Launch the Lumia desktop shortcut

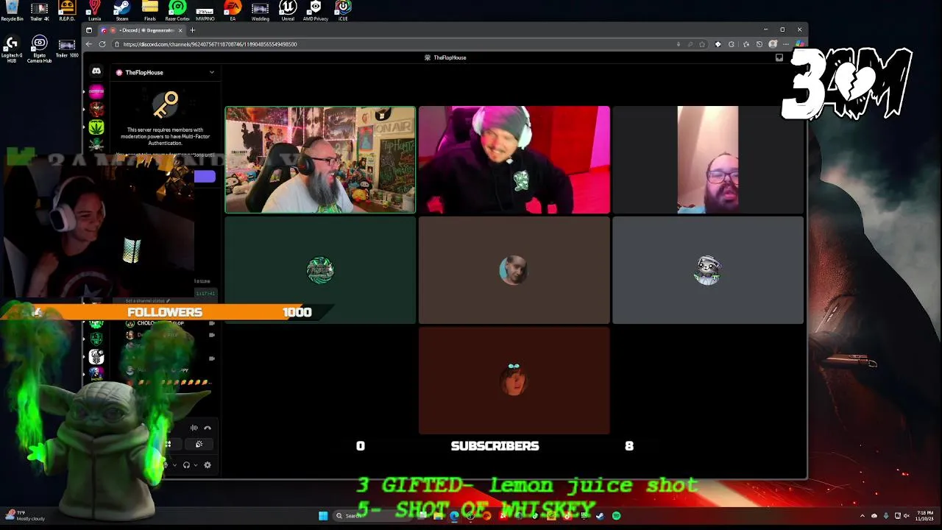point(94,10)
